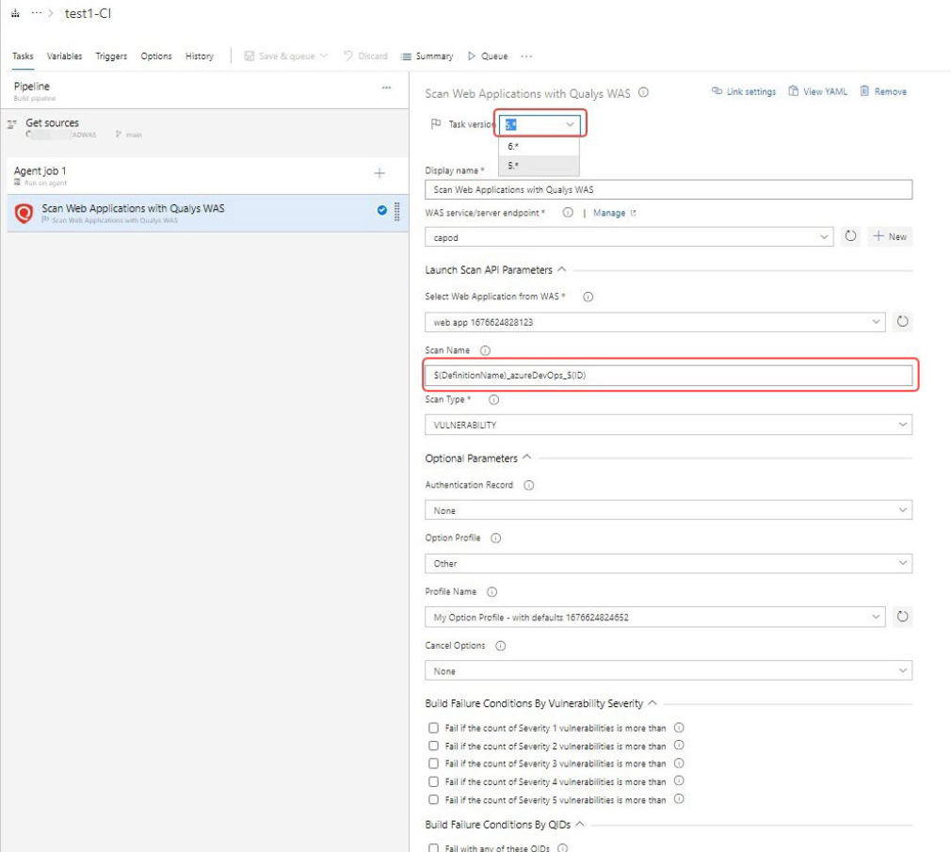Open the Options tab
The image size is (951, 852).
[156, 56]
